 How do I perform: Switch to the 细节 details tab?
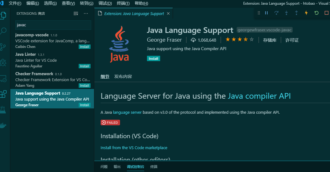(105, 76)
